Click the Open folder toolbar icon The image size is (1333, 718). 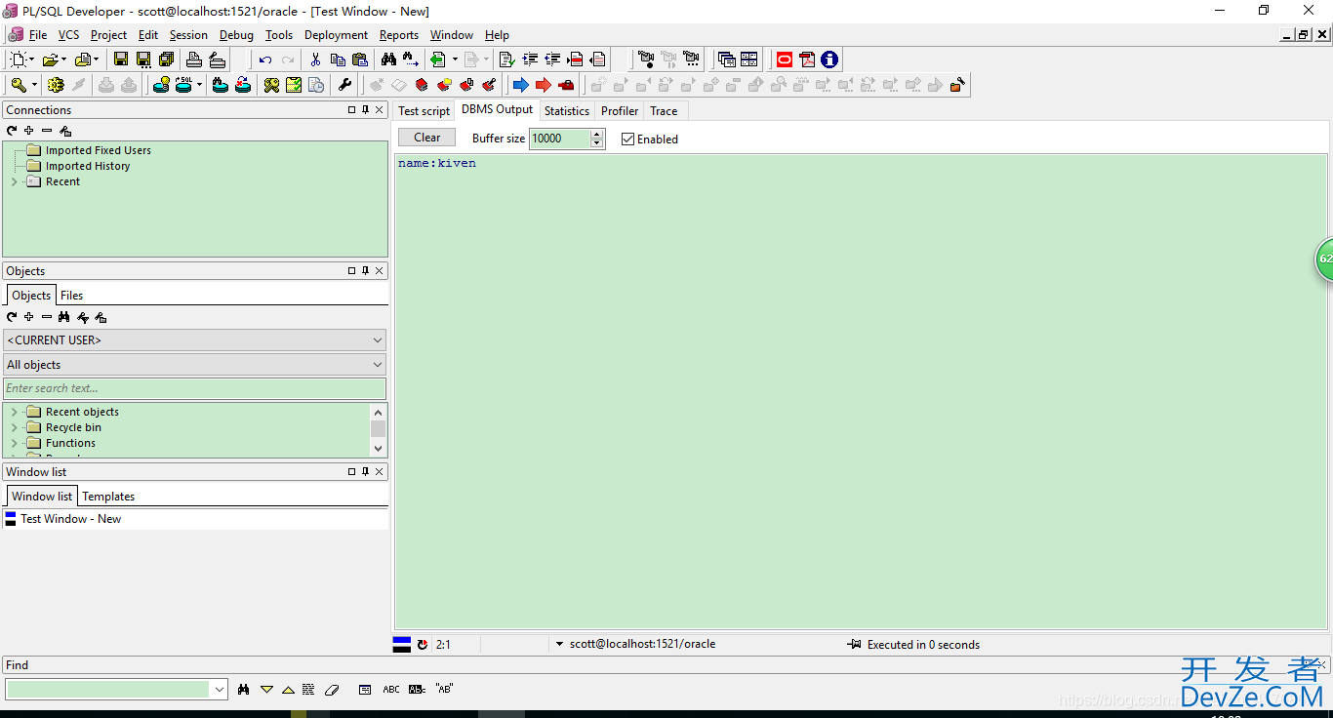click(x=51, y=60)
